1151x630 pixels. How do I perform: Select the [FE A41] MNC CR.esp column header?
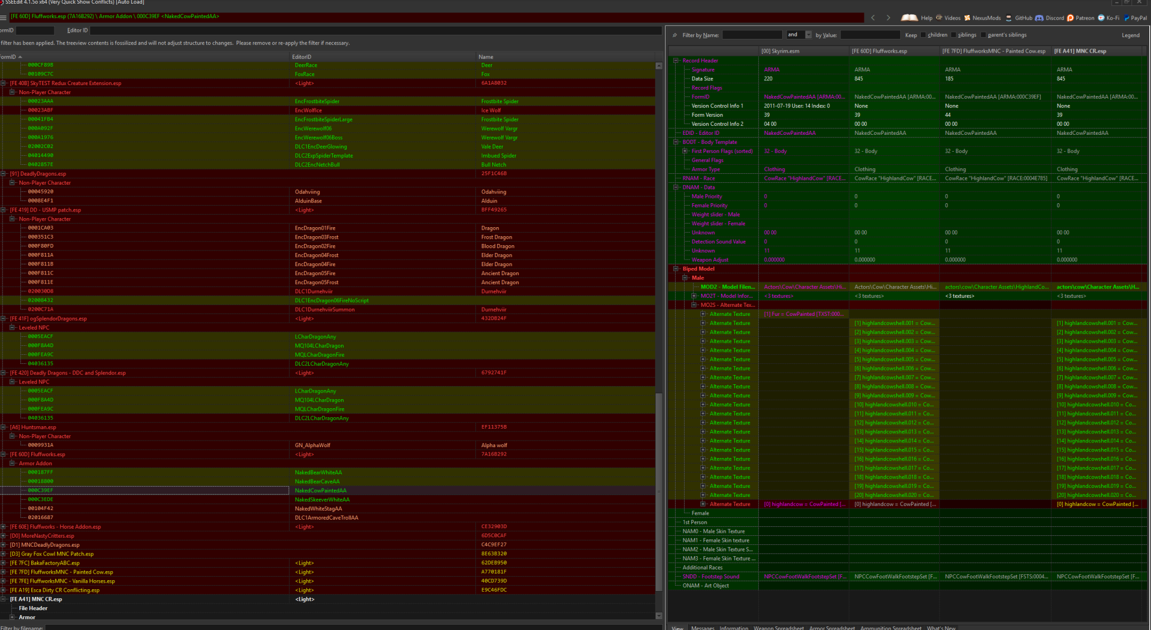tap(1097, 51)
